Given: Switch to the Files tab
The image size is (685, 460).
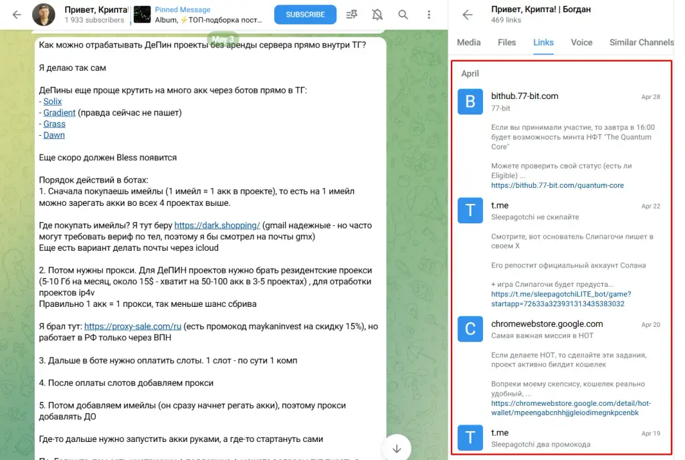Looking at the screenshot, I should pyautogui.click(x=507, y=42).
